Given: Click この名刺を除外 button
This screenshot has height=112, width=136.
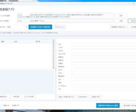Looking at the screenshot, I should pyautogui.click(x=82, y=97).
